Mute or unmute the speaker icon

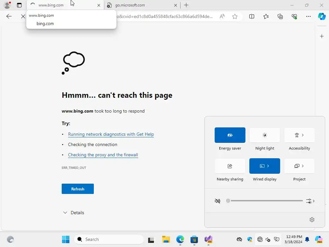(x=218, y=201)
